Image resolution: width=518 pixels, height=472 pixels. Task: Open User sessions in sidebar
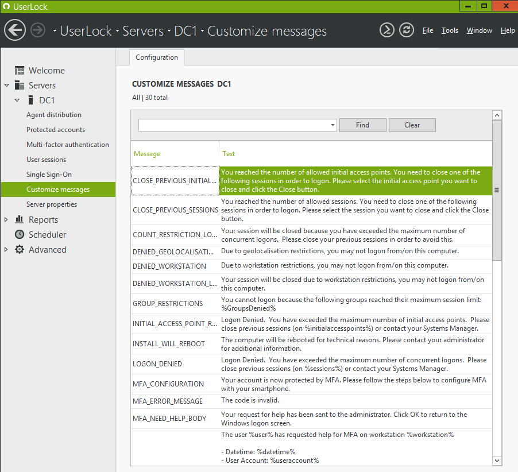(47, 159)
